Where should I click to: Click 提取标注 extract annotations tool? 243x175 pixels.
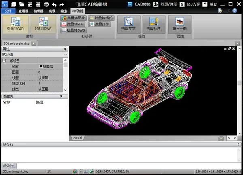[x=153, y=24]
